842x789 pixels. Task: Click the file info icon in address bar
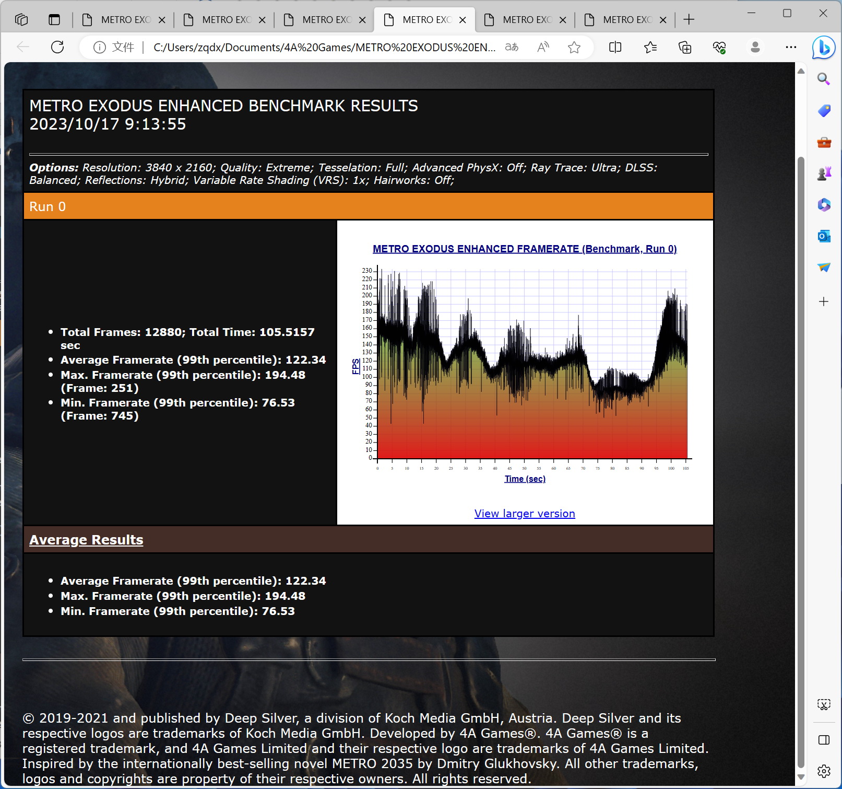pyautogui.click(x=99, y=48)
